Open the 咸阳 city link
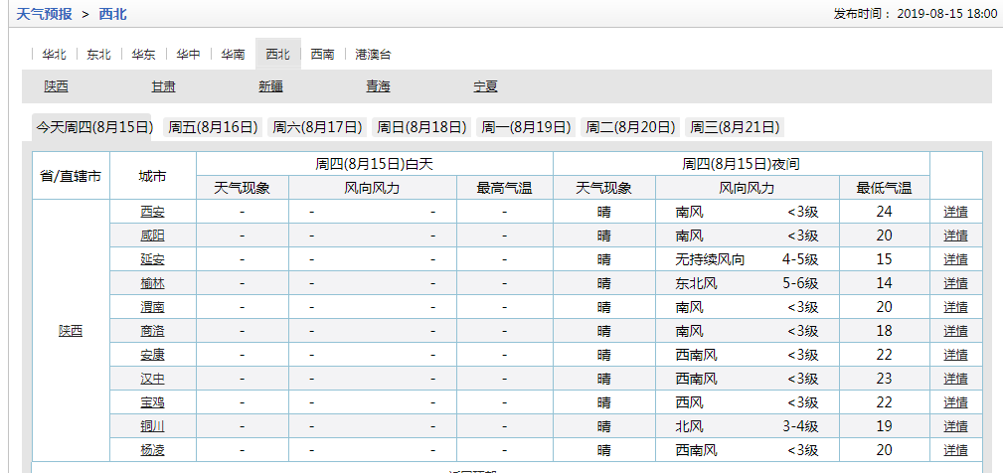 [153, 236]
